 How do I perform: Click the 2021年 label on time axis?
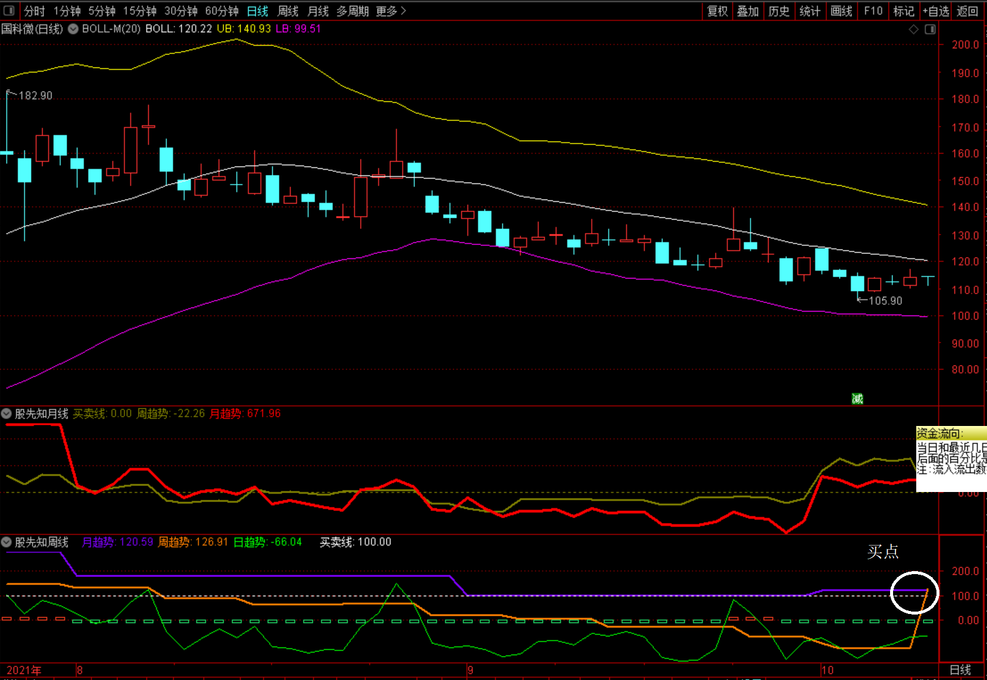coord(24,670)
